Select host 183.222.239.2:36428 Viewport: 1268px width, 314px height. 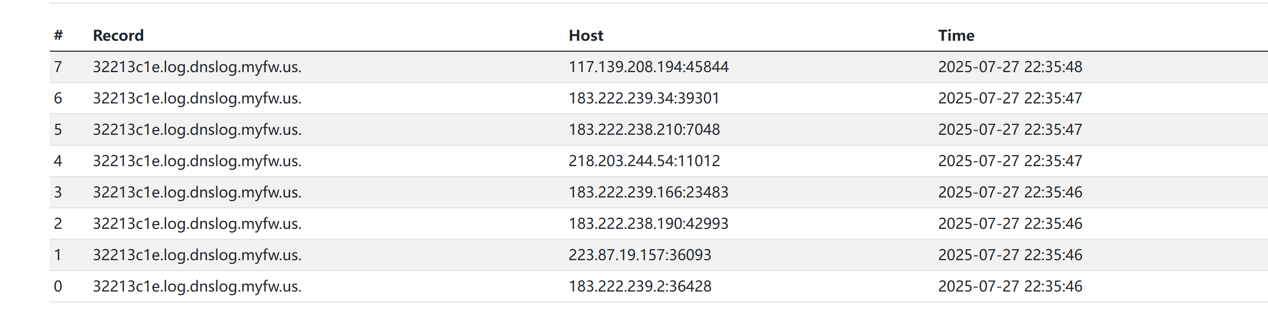(640, 286)
